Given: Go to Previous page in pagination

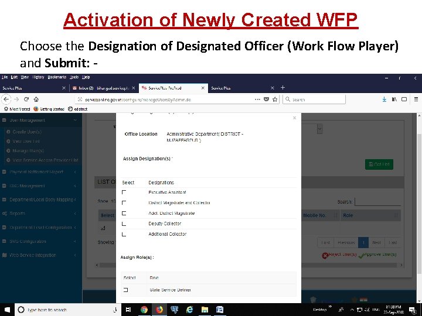Looking at the screenshot, I should coord(346,242).
